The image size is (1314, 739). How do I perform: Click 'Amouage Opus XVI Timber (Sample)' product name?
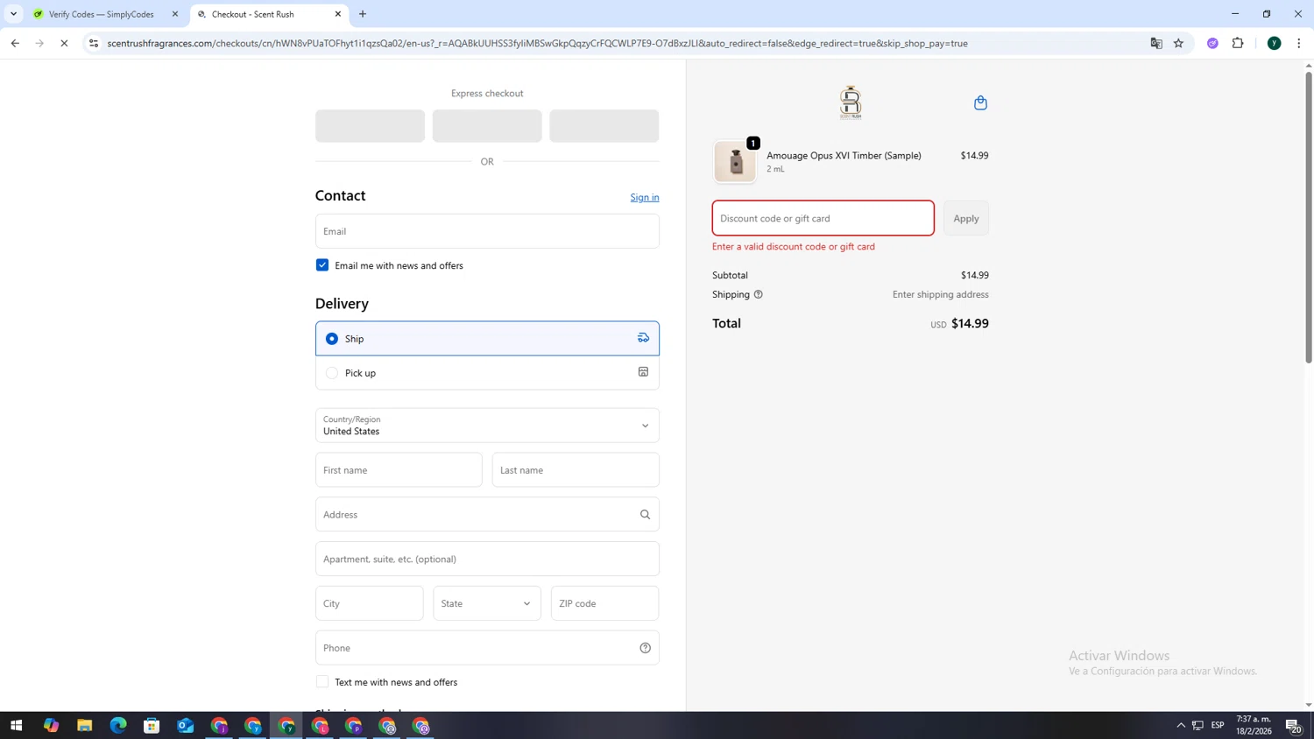pos(844,156)
